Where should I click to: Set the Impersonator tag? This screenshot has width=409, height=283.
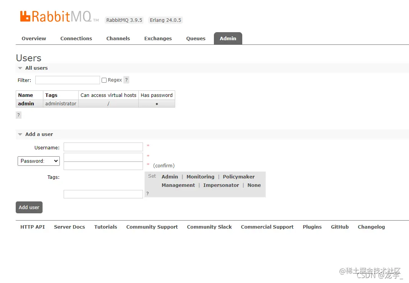click(x=221, y=185)
